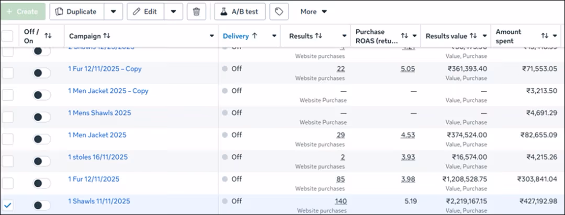Viewport: 565px width, 215px height.
Task: Sort Results column using arrows icon
Action: pyautogui.click(x=318, y=35)
